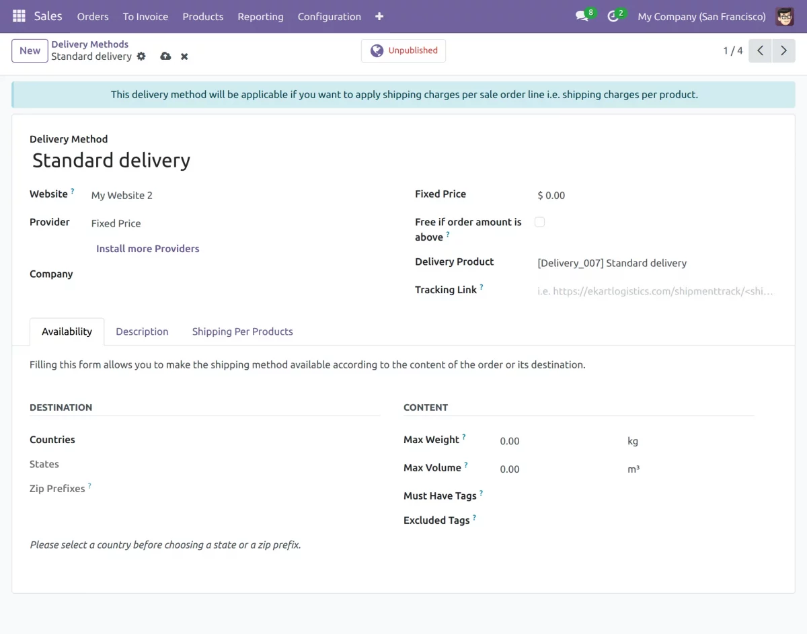This screenshot has width=807, height=634.
Task: Open the Conversations messaging icon
Action: point(580,16)
